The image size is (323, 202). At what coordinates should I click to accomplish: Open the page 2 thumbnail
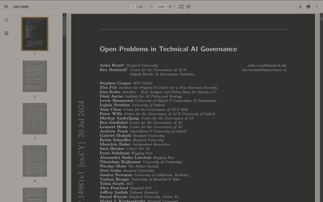[35, 76]
